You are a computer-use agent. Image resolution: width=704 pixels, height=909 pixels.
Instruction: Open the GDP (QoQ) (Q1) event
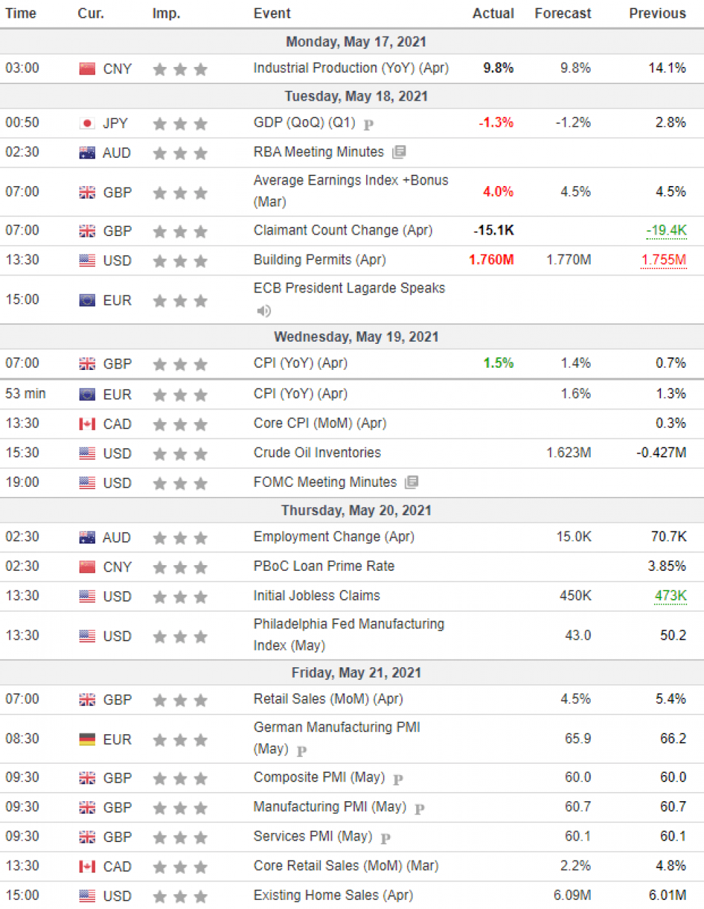[304, 123]
